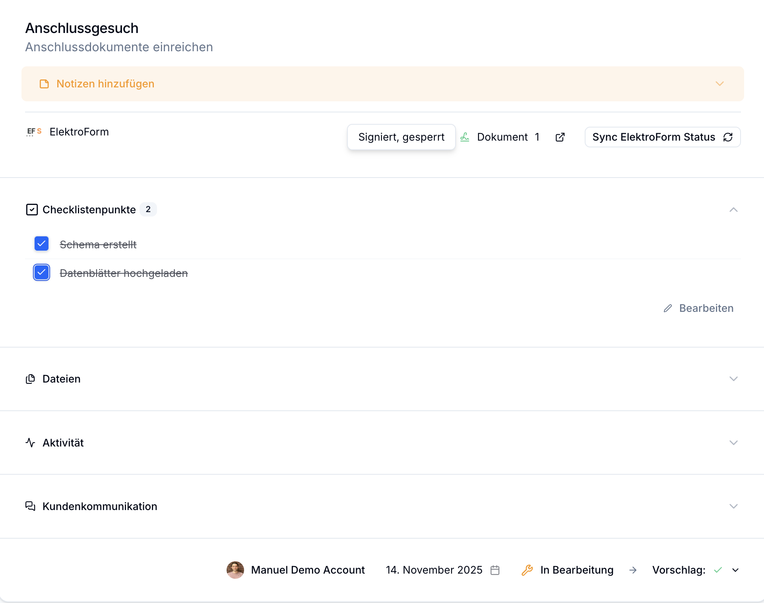Screen dimensions: 764x603
Task: Open the calendar icon beside 14. November 2025
Action: [495, 570]
